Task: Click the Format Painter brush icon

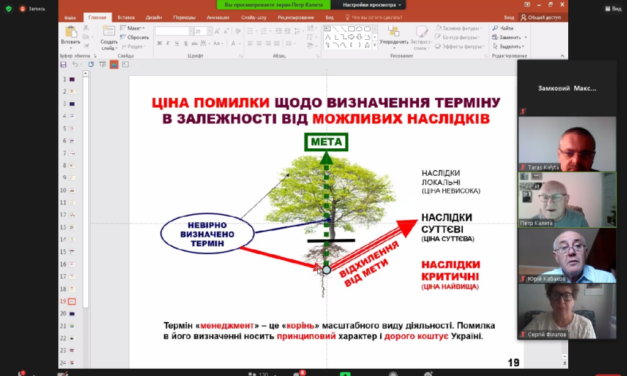Action: click(86, 45)
